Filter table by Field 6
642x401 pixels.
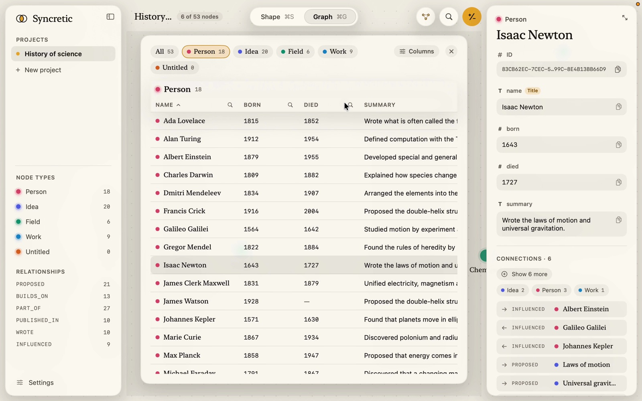point(295,51)
